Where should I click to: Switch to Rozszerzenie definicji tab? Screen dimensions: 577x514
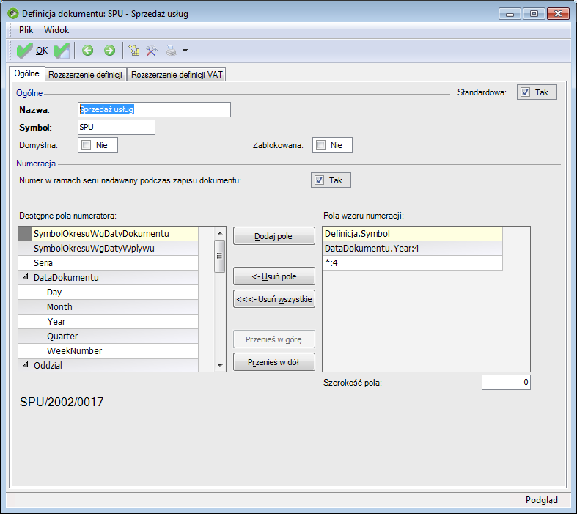(x=85, y=75)
